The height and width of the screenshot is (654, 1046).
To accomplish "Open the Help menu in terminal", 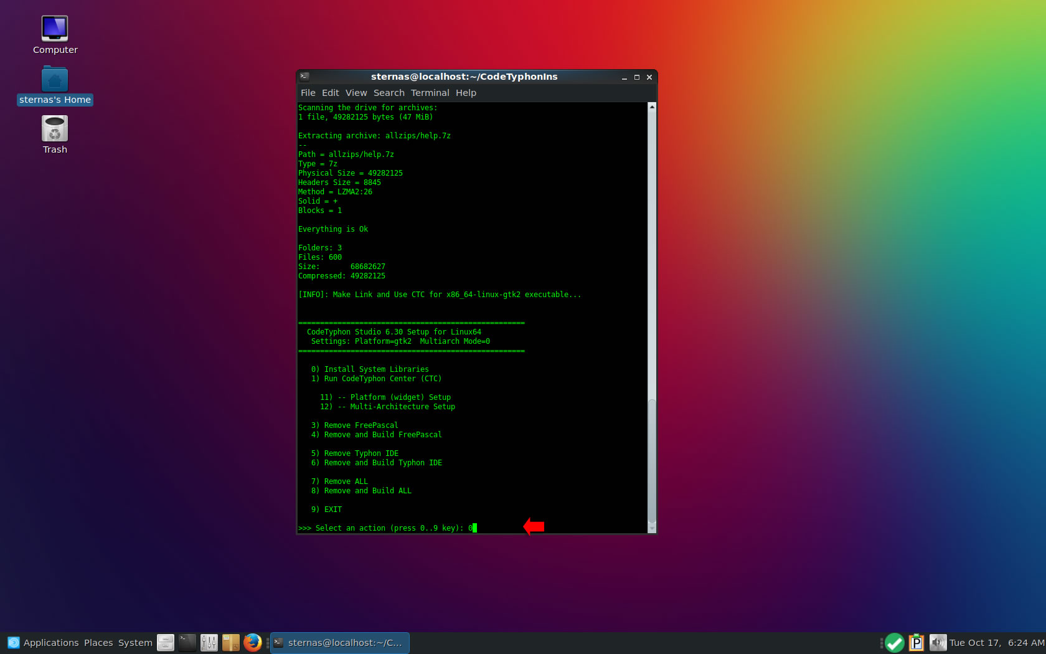I will click(x=466, y=93).
